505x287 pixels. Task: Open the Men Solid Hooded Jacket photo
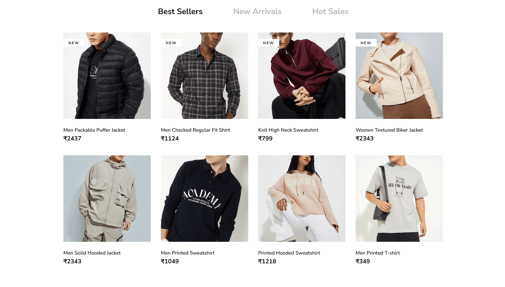coord(107,198)
